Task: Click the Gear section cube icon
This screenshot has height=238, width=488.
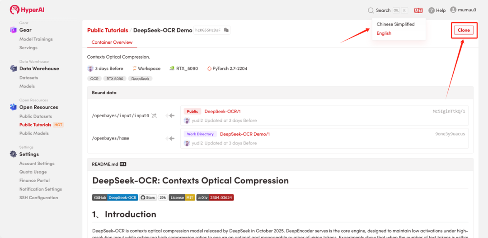Action: coord(13,30)
